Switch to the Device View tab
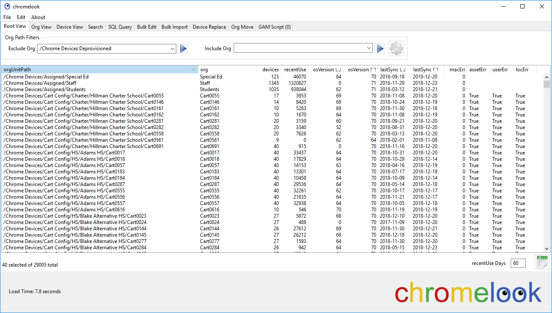This screenshot has width=552, height=313. point(70,27)
